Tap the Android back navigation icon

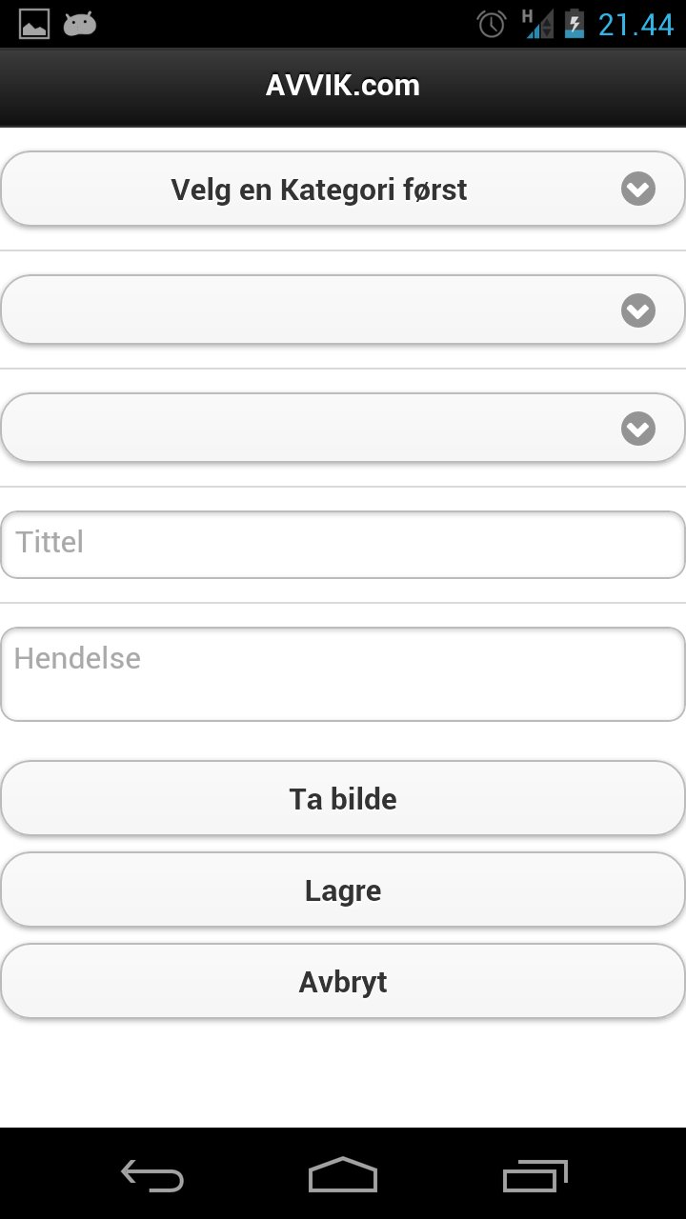152,1175
